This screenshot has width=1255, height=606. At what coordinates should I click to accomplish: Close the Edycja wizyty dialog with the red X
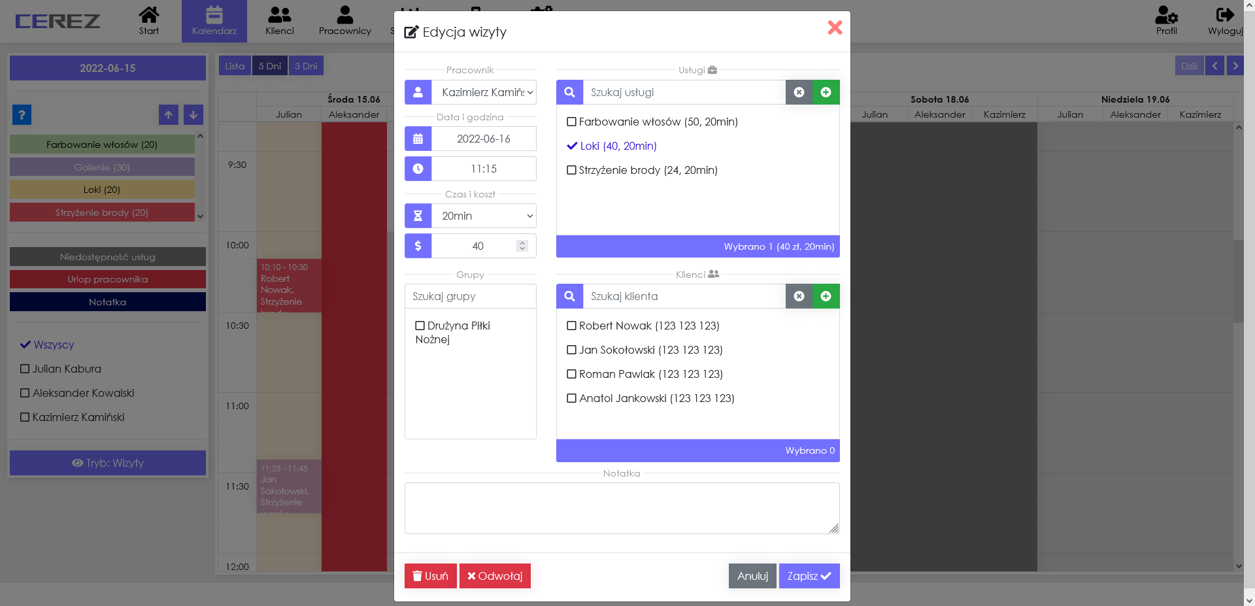(x=835, y=27)
